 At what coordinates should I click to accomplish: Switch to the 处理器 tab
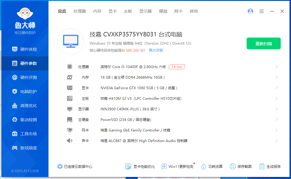pyautogui.click(x=80, y=11)
